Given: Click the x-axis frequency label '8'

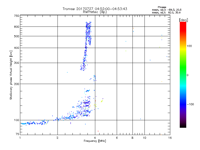Looking at the screenshot, I should [132, 138].
